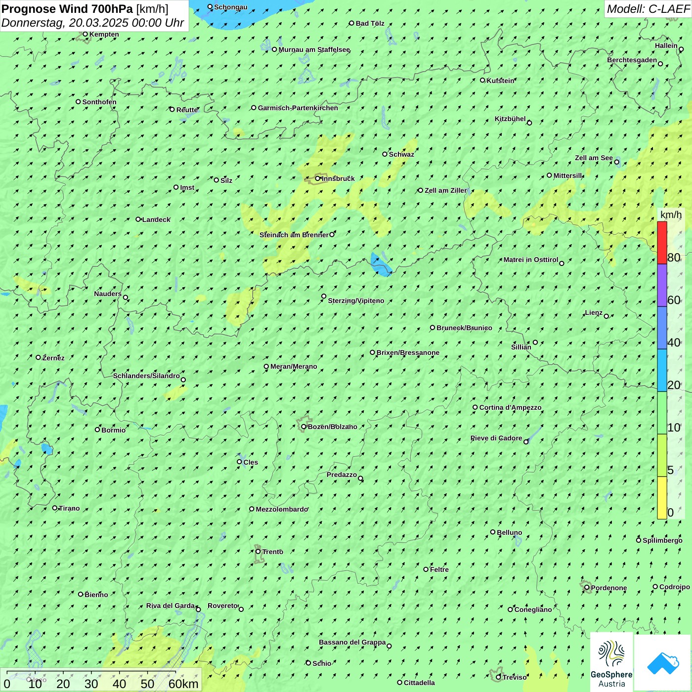
Task: Select the Belluno city label
Action: tap(510, 532)
